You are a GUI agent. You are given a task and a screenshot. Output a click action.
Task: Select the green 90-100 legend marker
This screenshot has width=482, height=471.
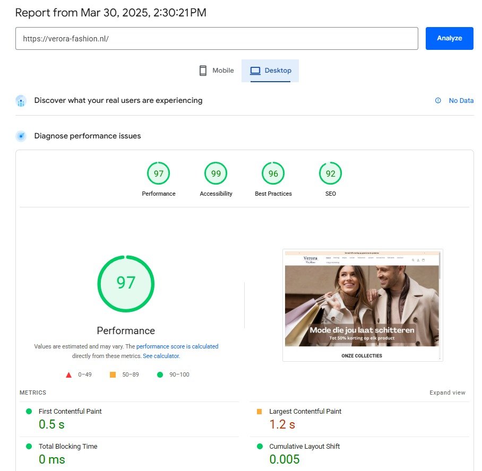pyautogui.click(x=159, y=374)
